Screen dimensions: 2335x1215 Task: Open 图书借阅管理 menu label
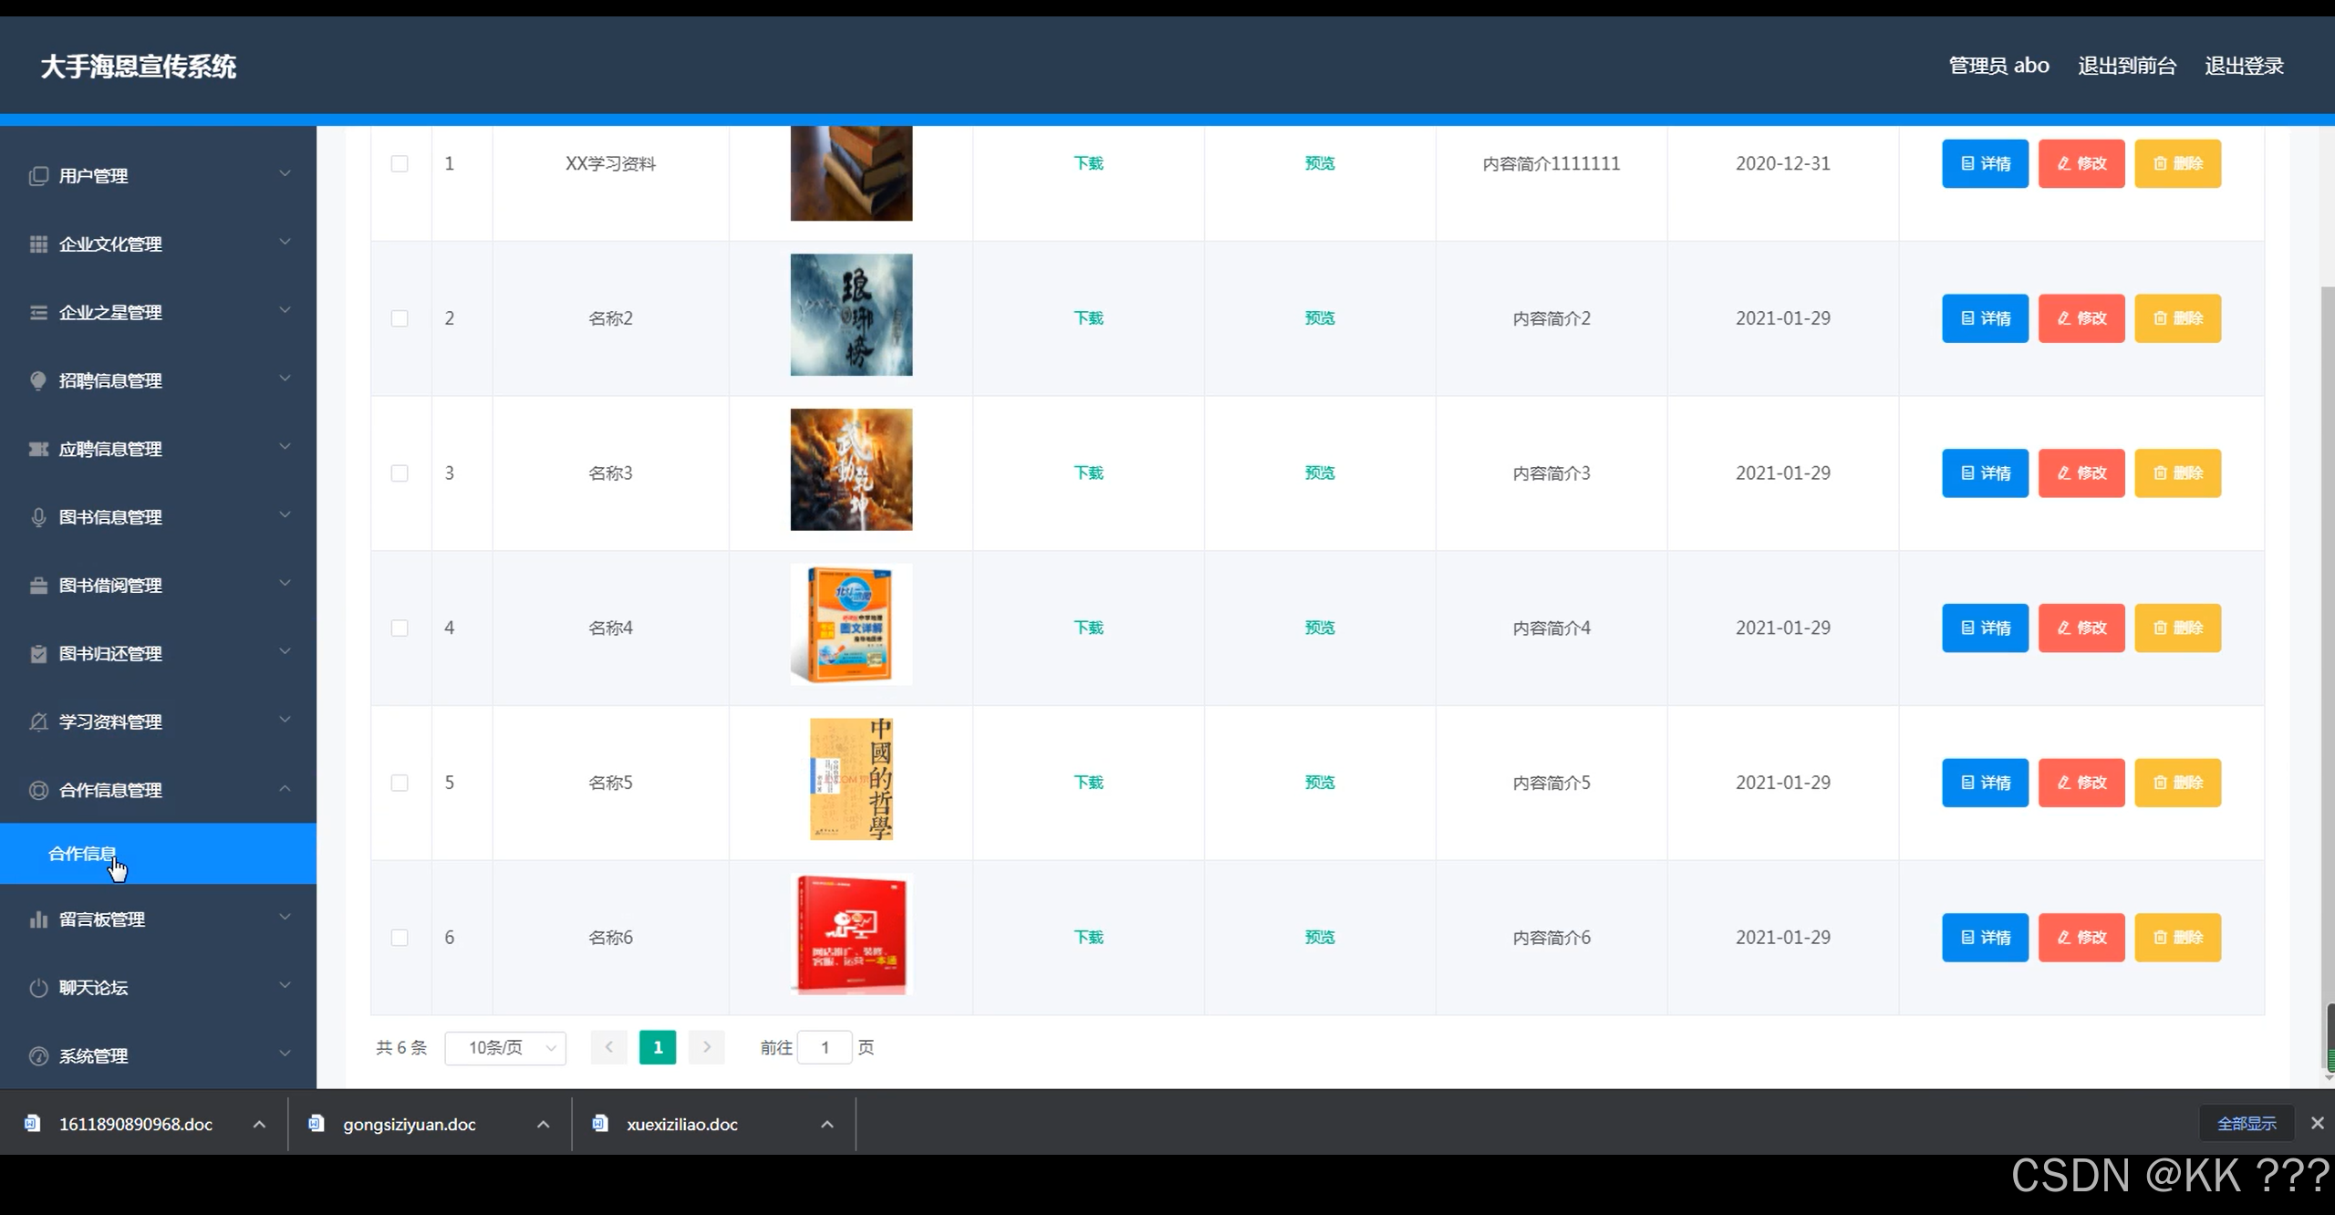[110, 586]
